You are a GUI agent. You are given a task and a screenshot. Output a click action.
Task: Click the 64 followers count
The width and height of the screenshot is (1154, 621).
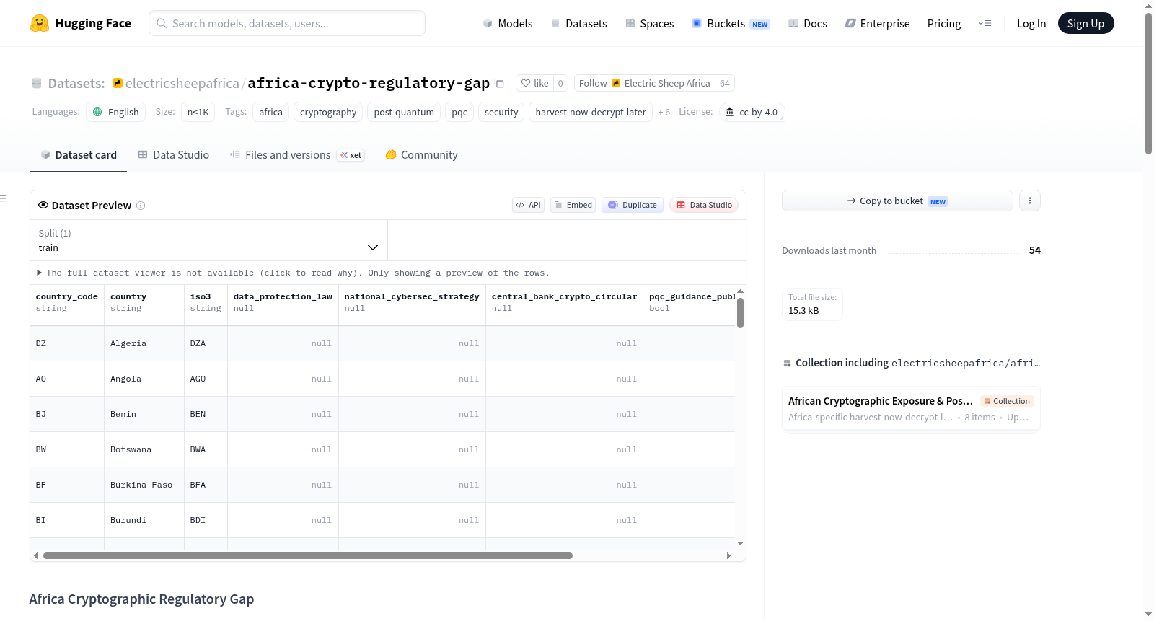(725, 83)
